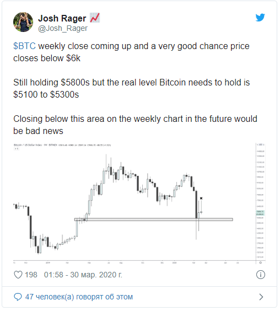Open the $BTC cashtag link
280x311 pixels.
coord(24,46)
